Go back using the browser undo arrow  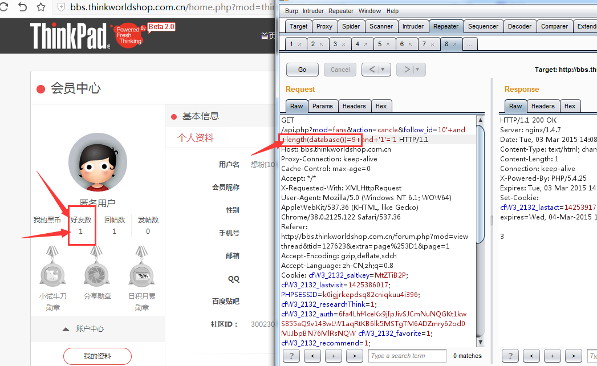22,7
